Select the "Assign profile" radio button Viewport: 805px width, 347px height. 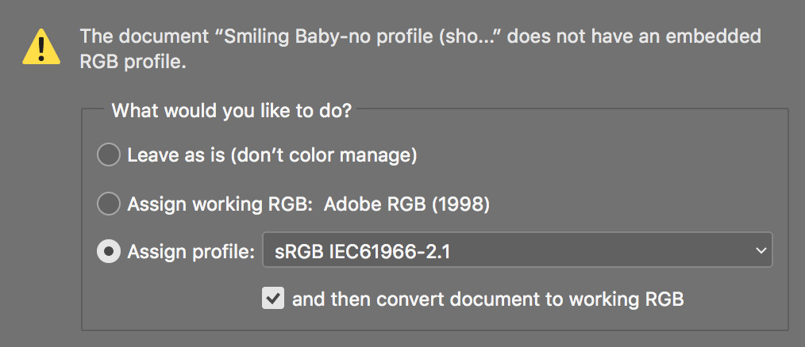[108, 252]
